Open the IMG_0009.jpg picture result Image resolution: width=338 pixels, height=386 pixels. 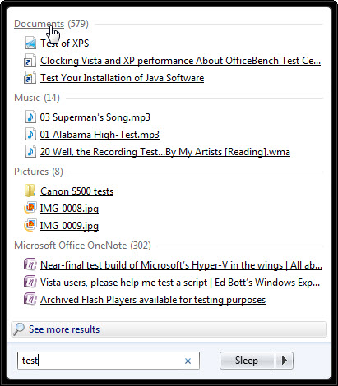[x=69, y=226]
